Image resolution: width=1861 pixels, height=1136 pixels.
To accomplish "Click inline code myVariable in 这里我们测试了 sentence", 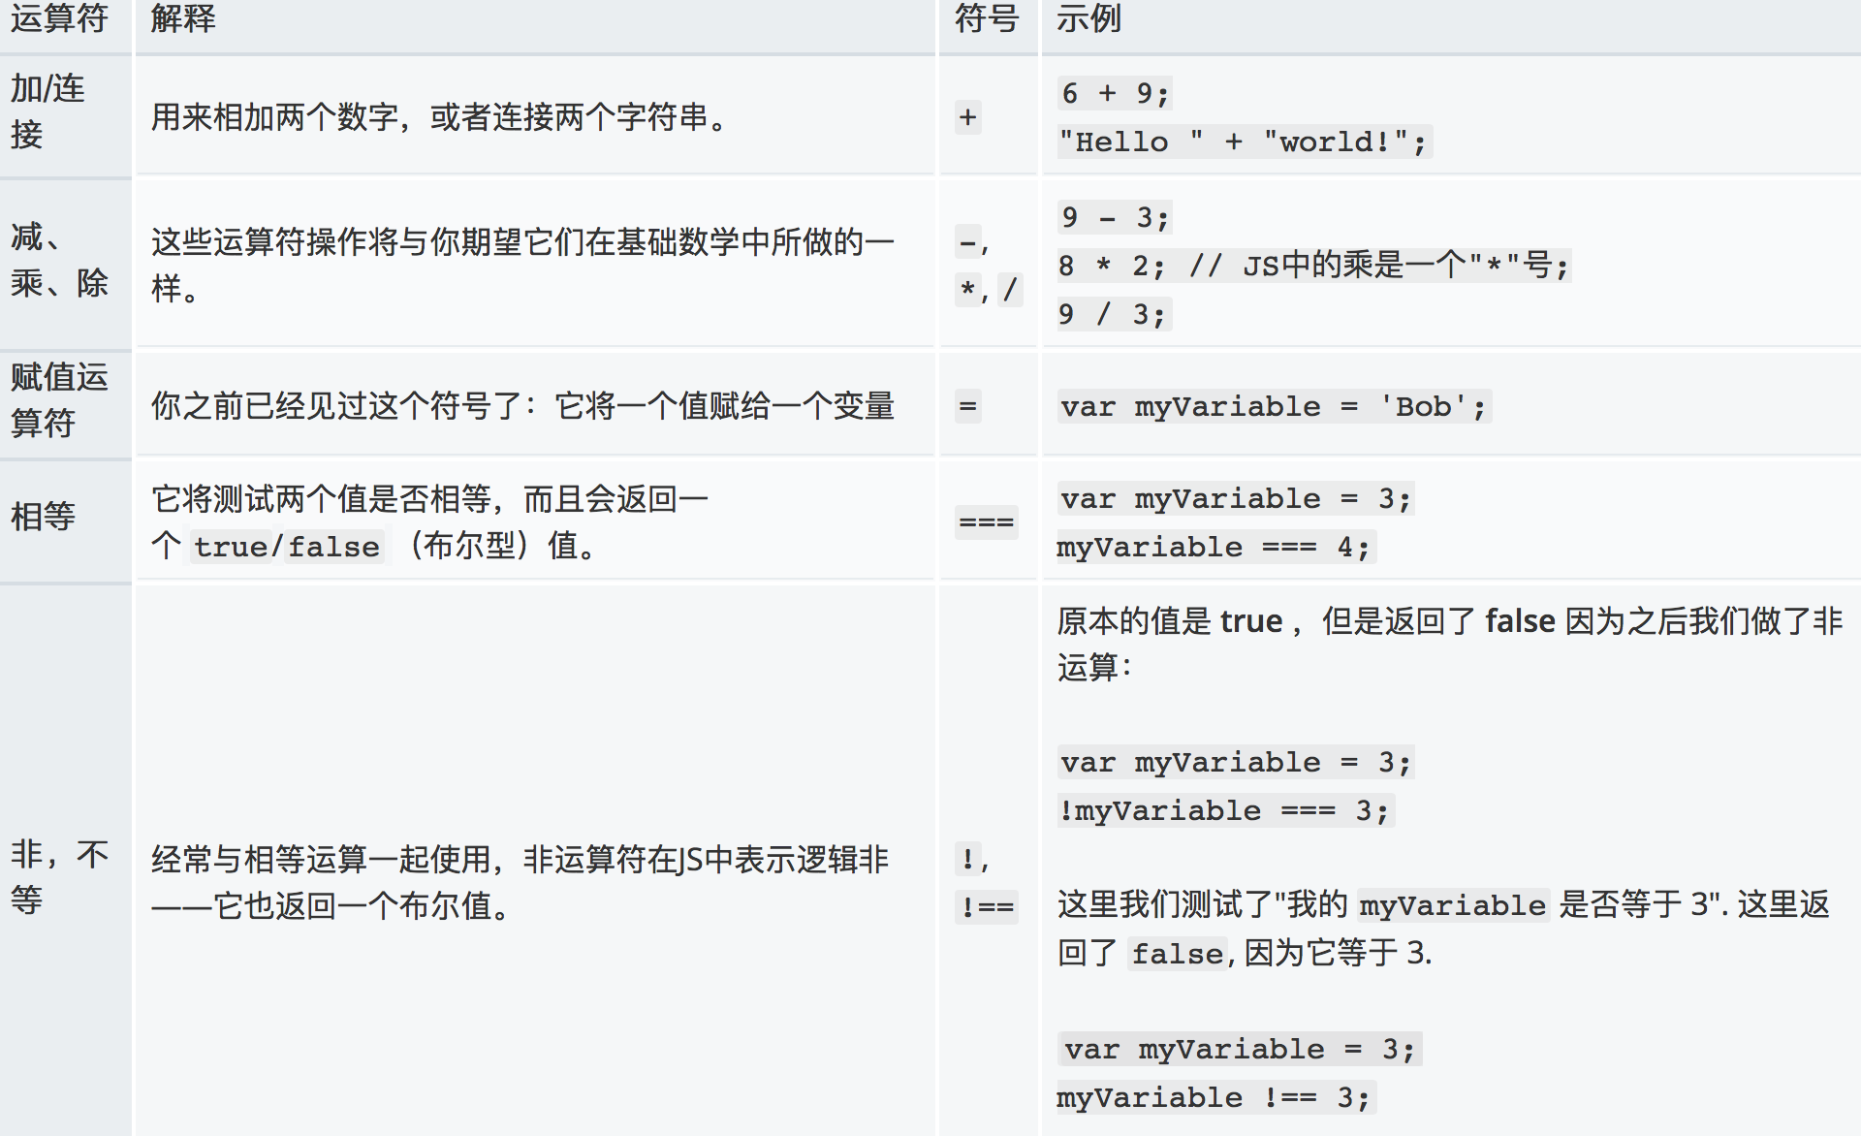I will [x=1452, y=905].
